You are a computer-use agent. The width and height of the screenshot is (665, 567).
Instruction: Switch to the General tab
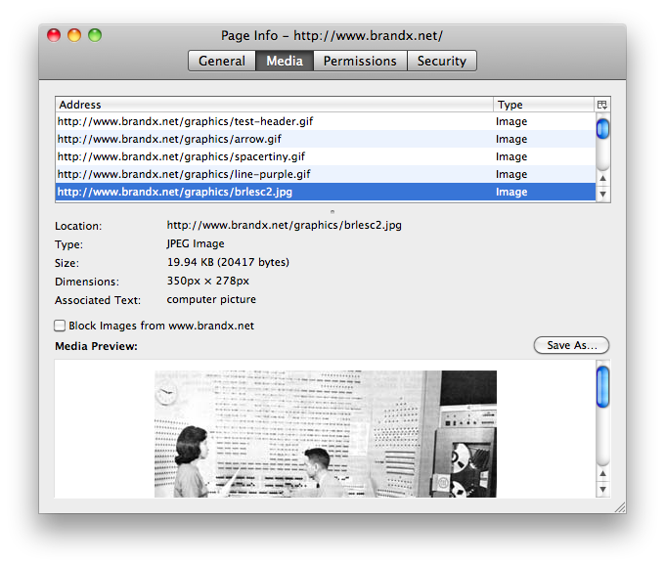click(222, 61)
